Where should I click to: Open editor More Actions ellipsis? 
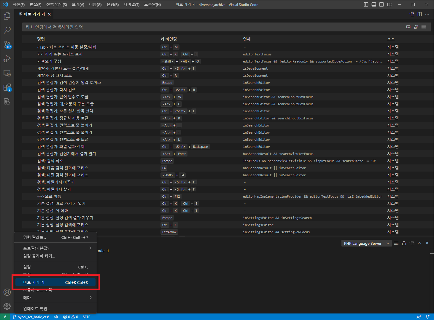[x=427, y=14]
